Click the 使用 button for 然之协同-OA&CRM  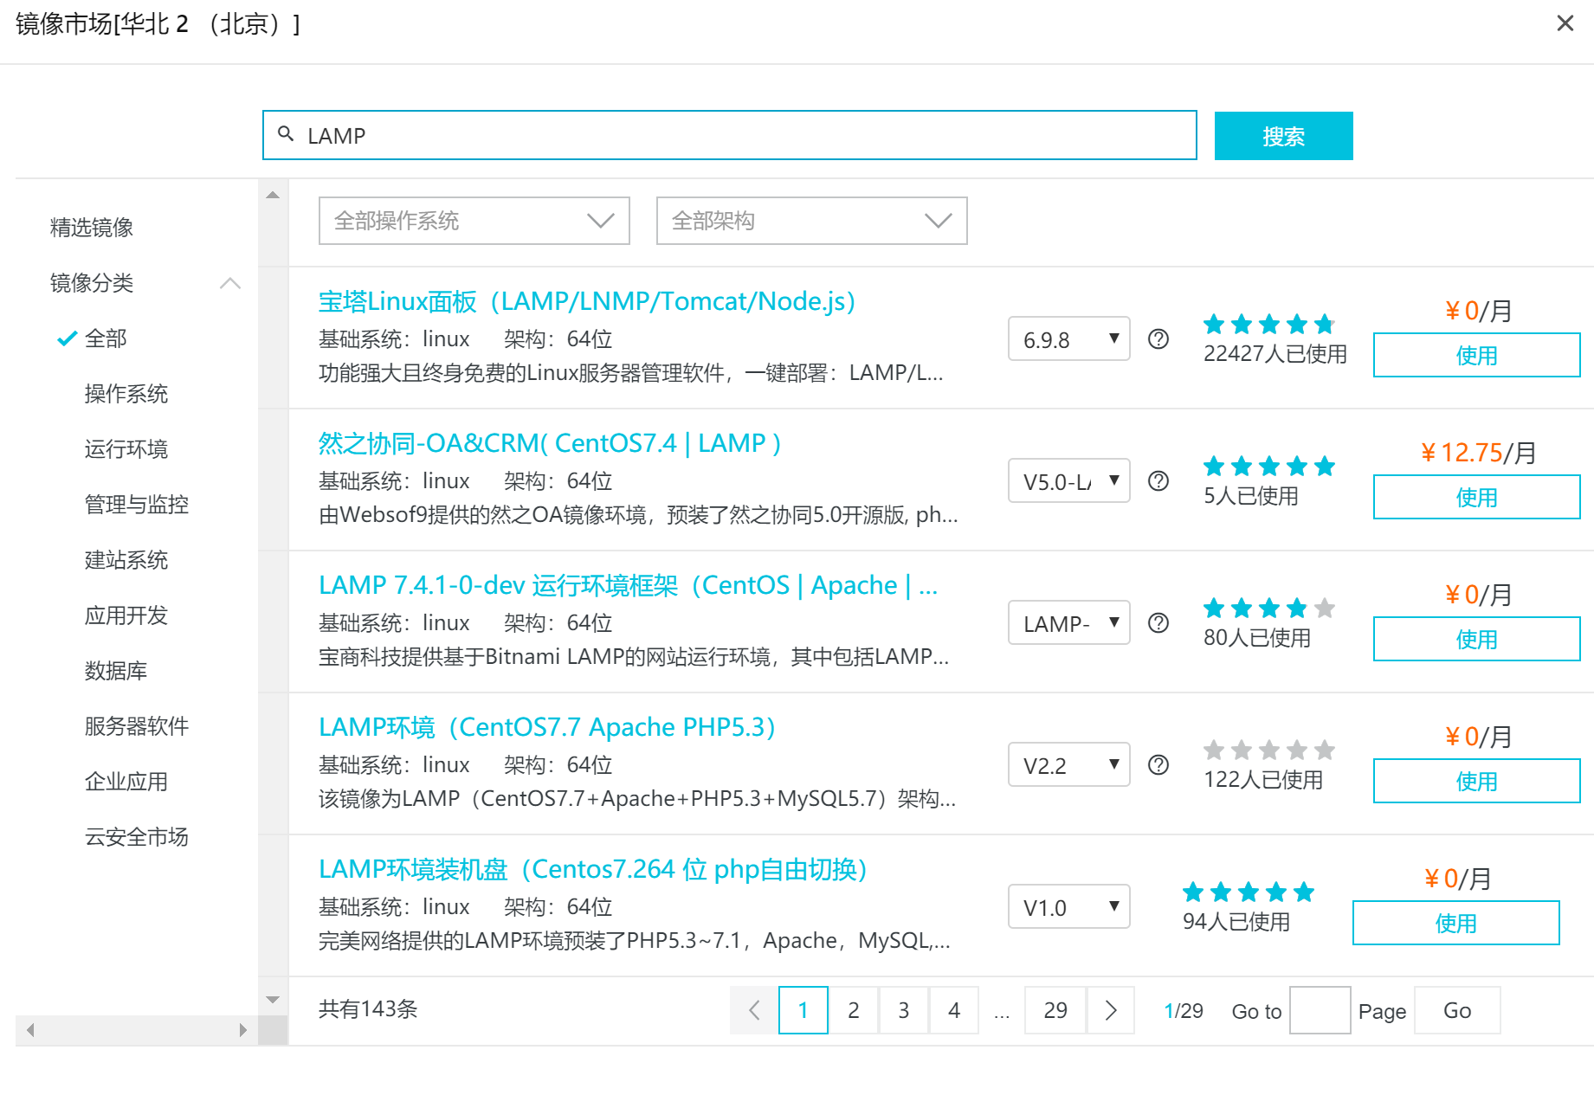[x=1476, y=498]
